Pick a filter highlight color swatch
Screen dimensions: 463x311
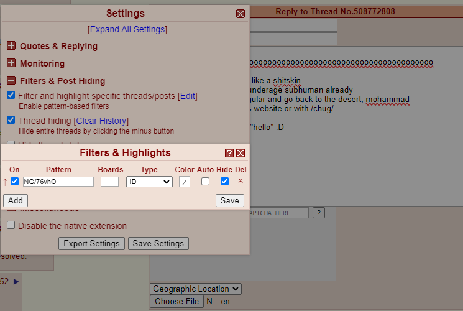(x=185, y=182)
